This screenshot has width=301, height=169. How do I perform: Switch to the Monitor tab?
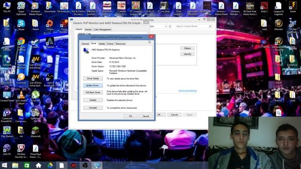(88, 30)
